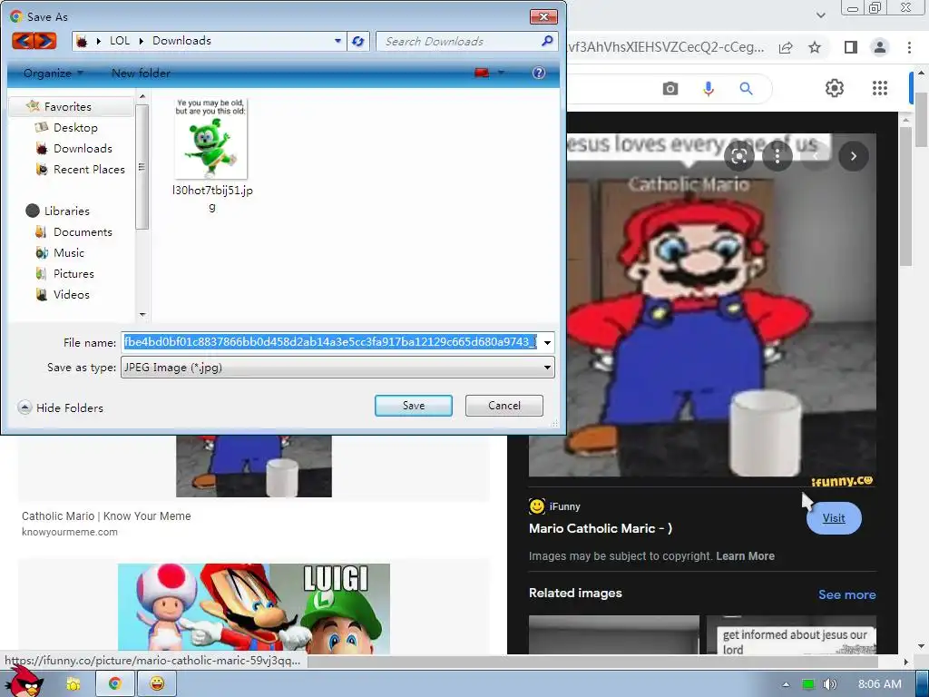The image size is (929, 697).
Task: Toggle the Chrome side panel
Action: 850,47
